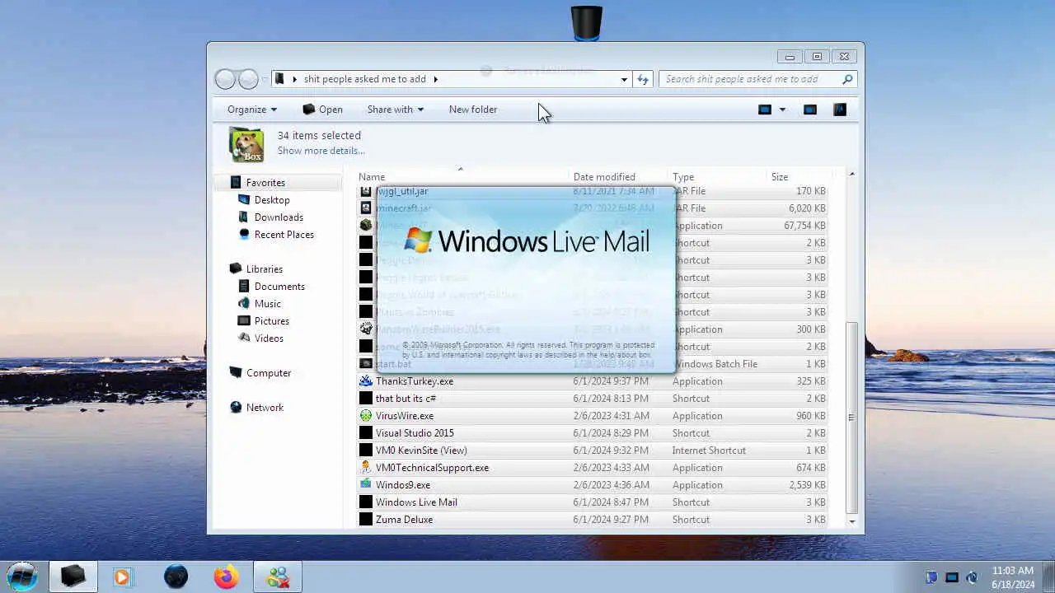Change your view with the view icon

point(765,110)
